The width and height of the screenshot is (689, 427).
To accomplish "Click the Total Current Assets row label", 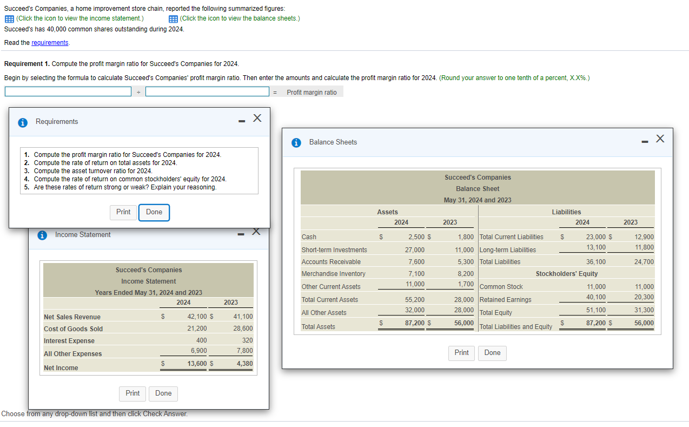I will click(329, 300).
